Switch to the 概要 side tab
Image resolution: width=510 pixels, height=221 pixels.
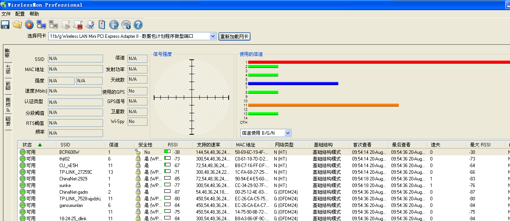coord(7,53)
